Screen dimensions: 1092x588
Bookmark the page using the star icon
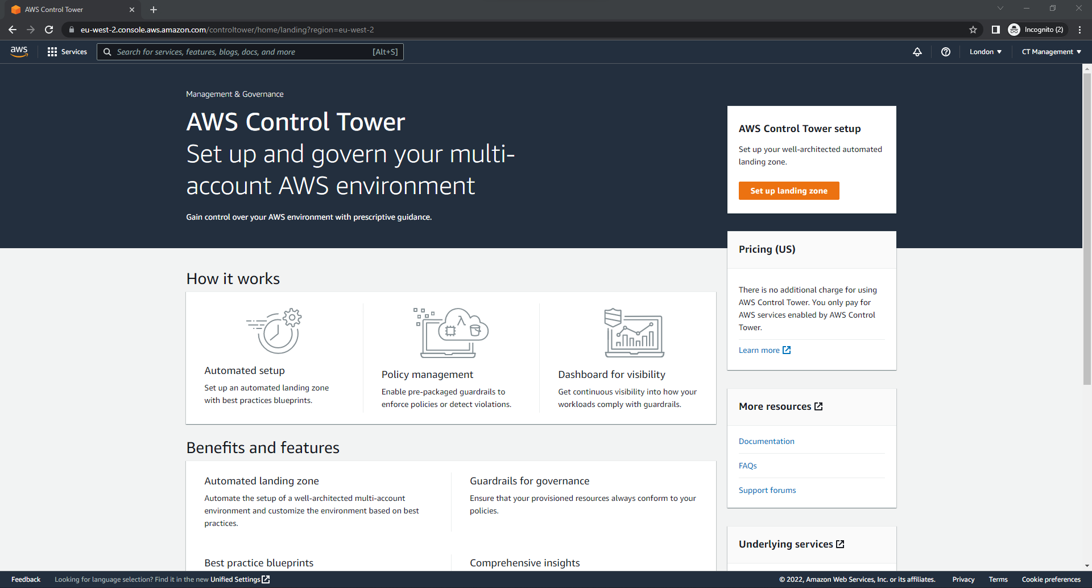click(973, 30)
